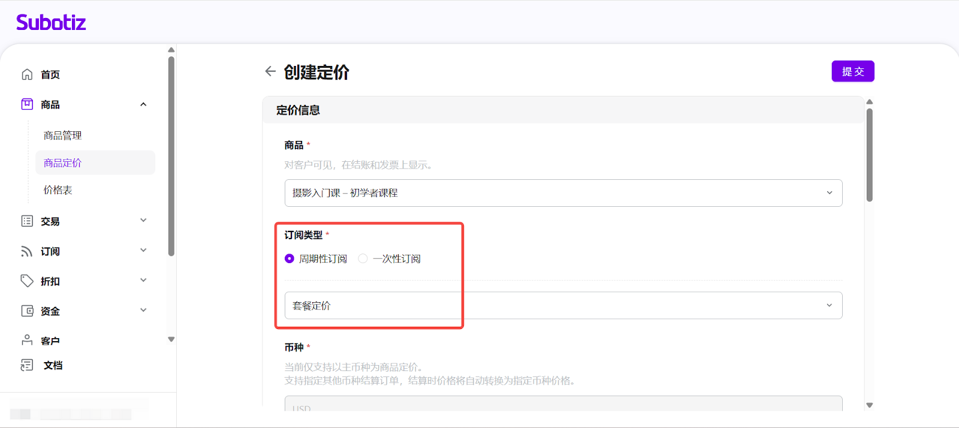Open 商品管理 in the sidebar
The height and width of the screenshot is (428, 959).
[63, 135]
